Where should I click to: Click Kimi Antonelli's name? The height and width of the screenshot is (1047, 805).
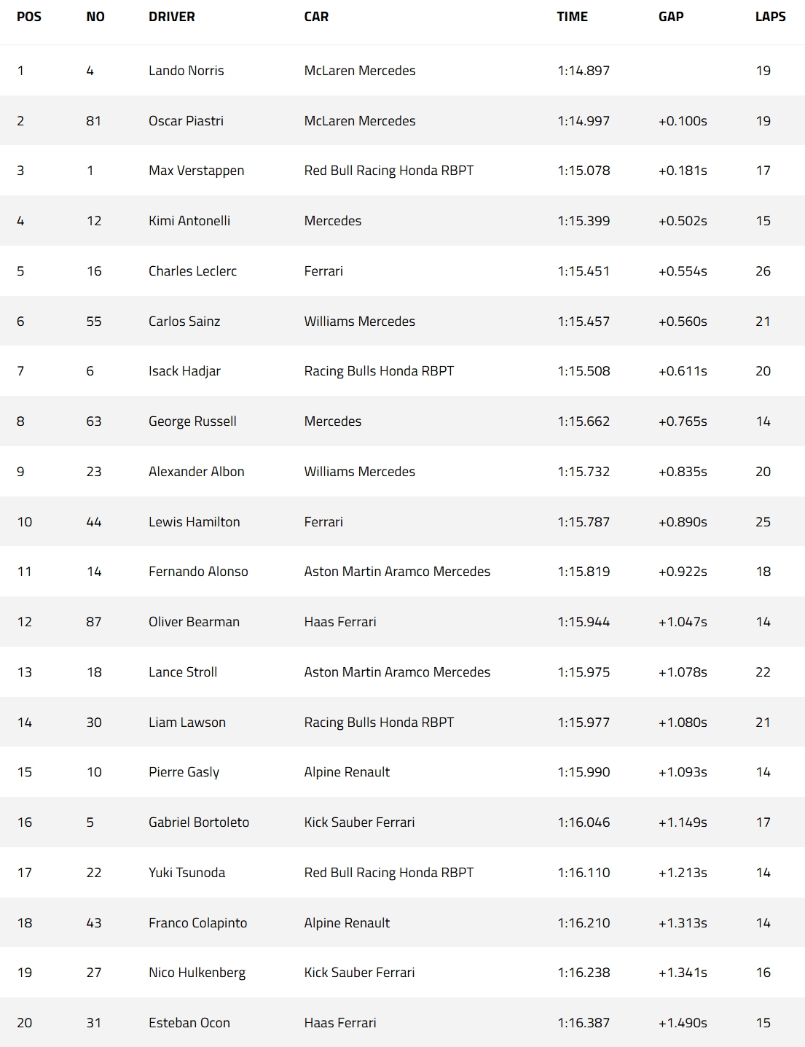(x=189, y=221)
